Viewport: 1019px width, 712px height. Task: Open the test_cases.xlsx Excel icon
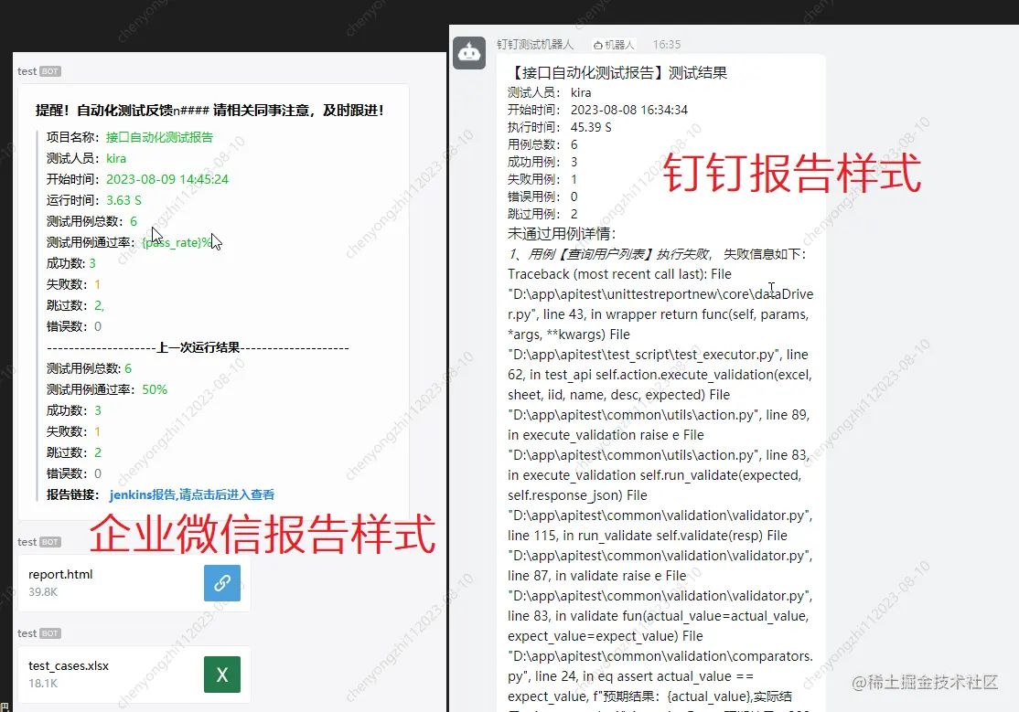[222, 675]
